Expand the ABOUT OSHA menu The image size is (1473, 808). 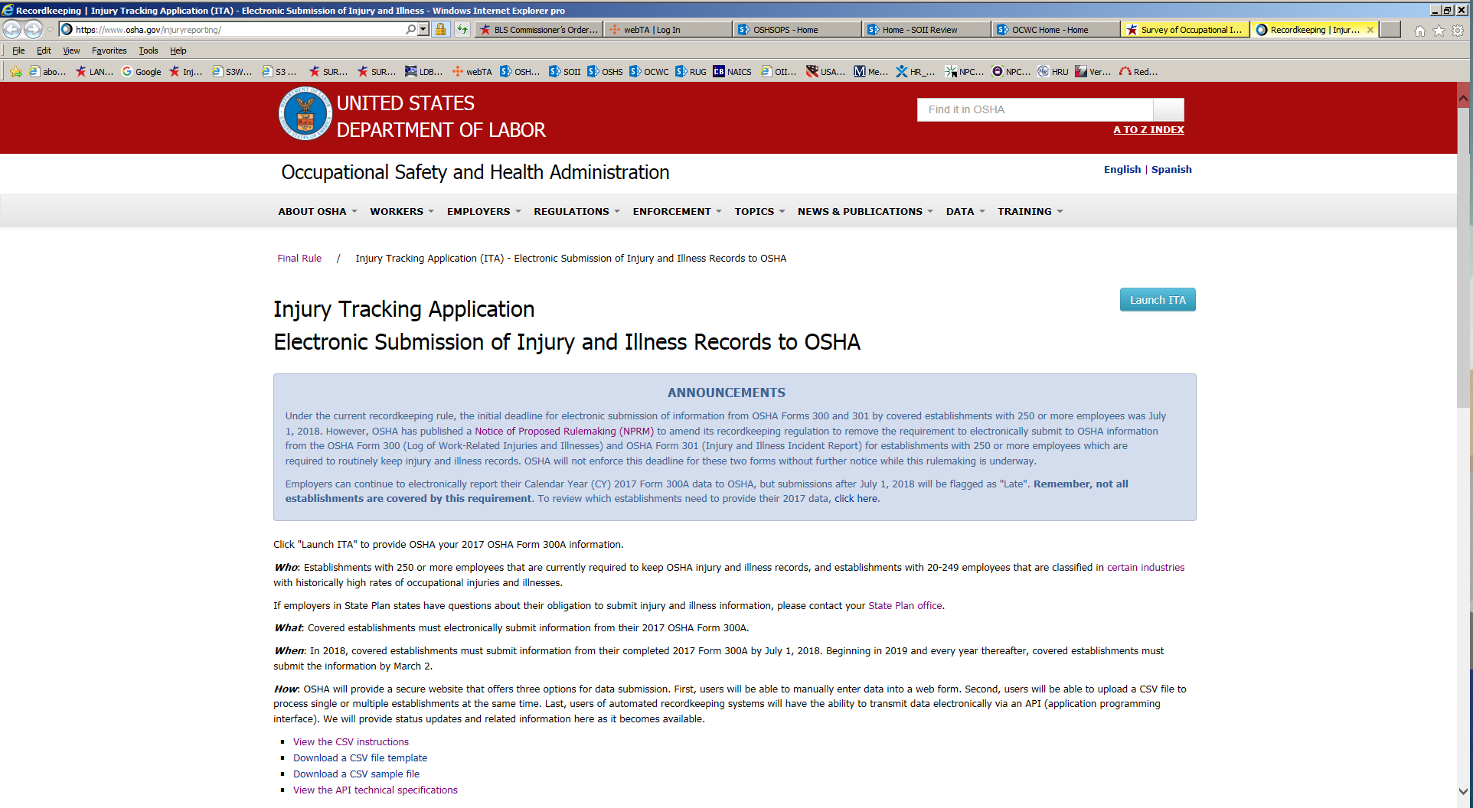(x=318, y=212)
